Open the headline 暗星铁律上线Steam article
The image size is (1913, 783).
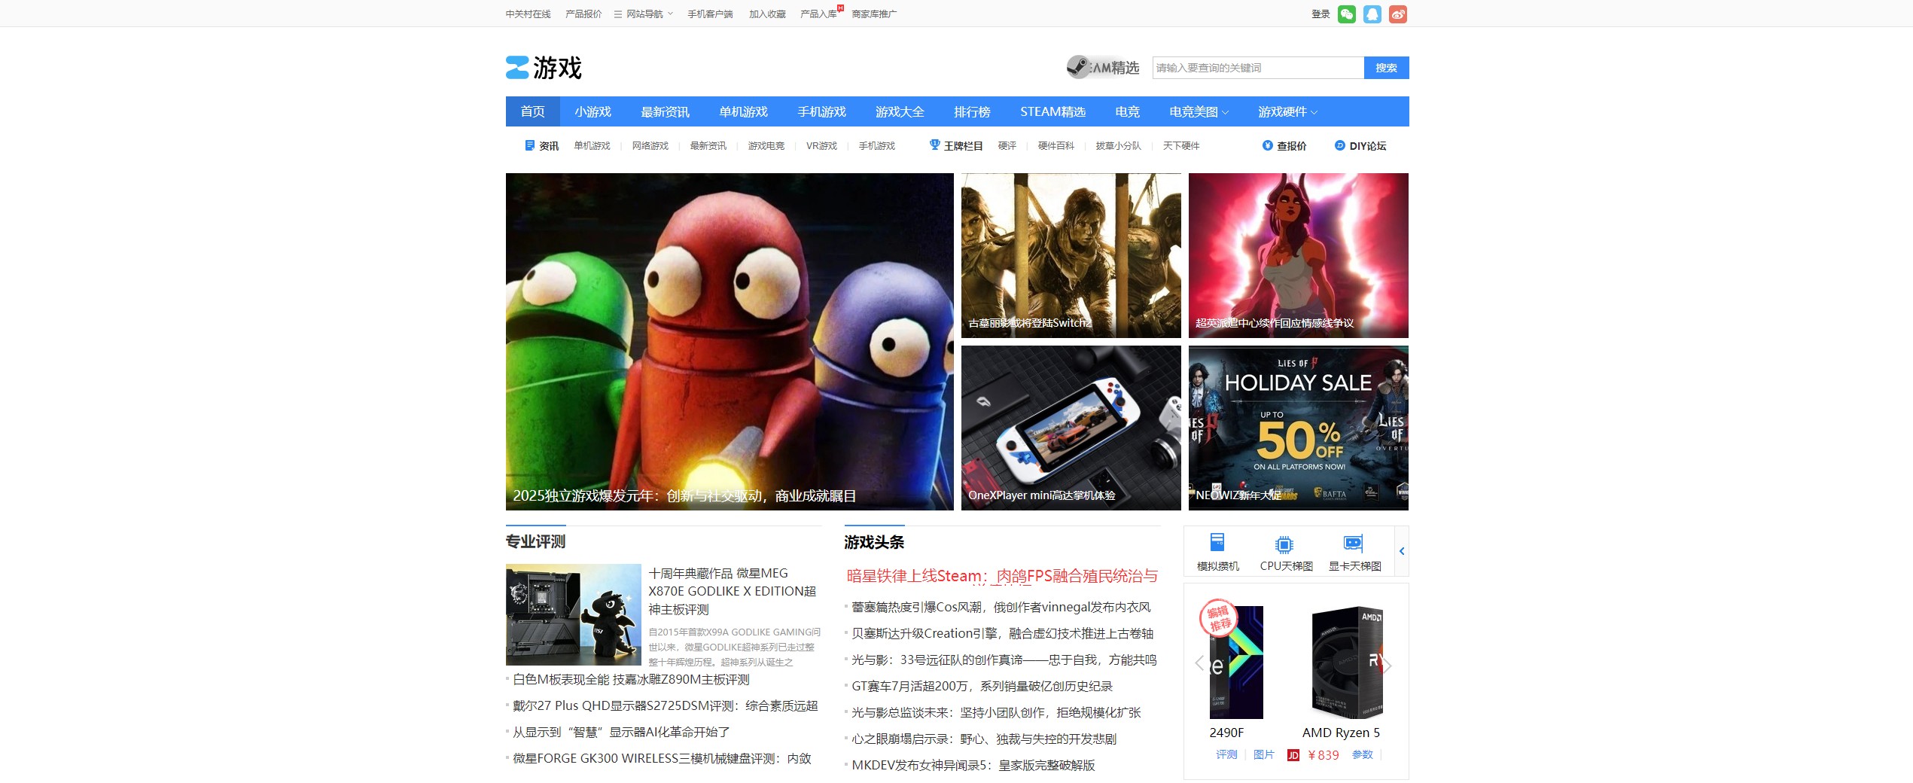click(x=1002, y=577)
